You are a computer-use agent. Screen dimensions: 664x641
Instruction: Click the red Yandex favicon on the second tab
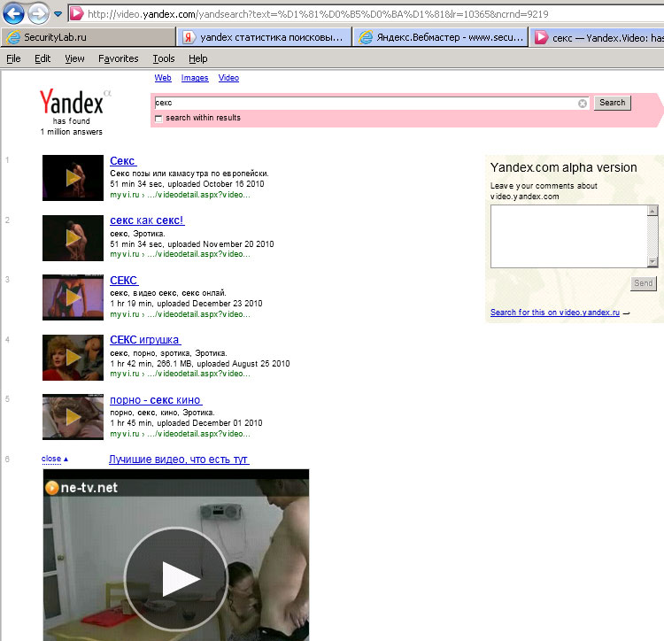[189, 37]
